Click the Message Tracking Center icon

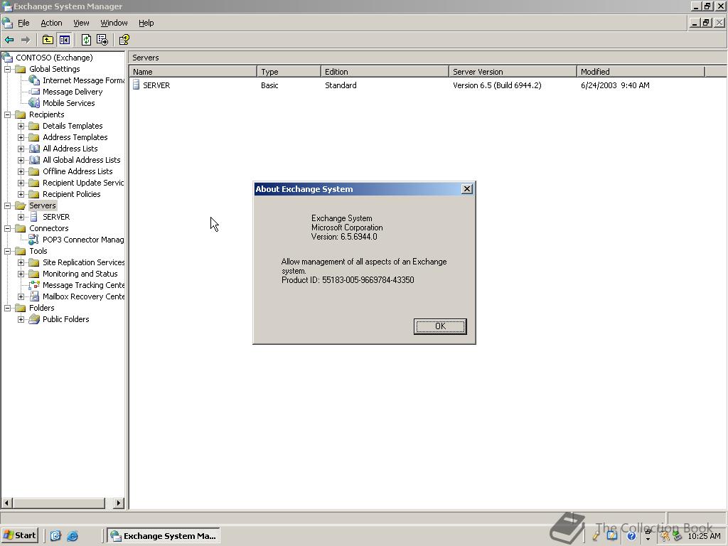[x=34, y=285]
